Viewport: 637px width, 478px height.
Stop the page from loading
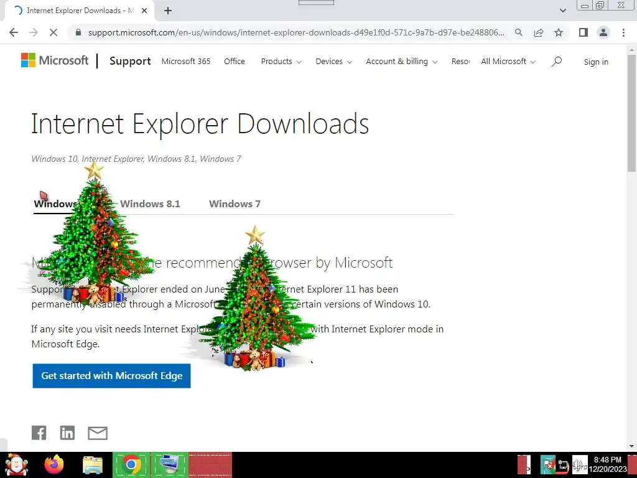tap(53, 32)
